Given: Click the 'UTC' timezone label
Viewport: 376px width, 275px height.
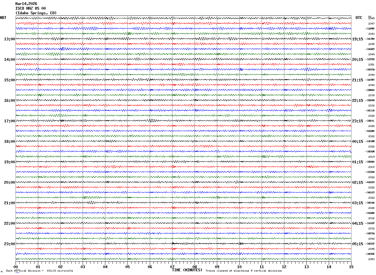Looking at the screenshot, I should tap(359, 18).
